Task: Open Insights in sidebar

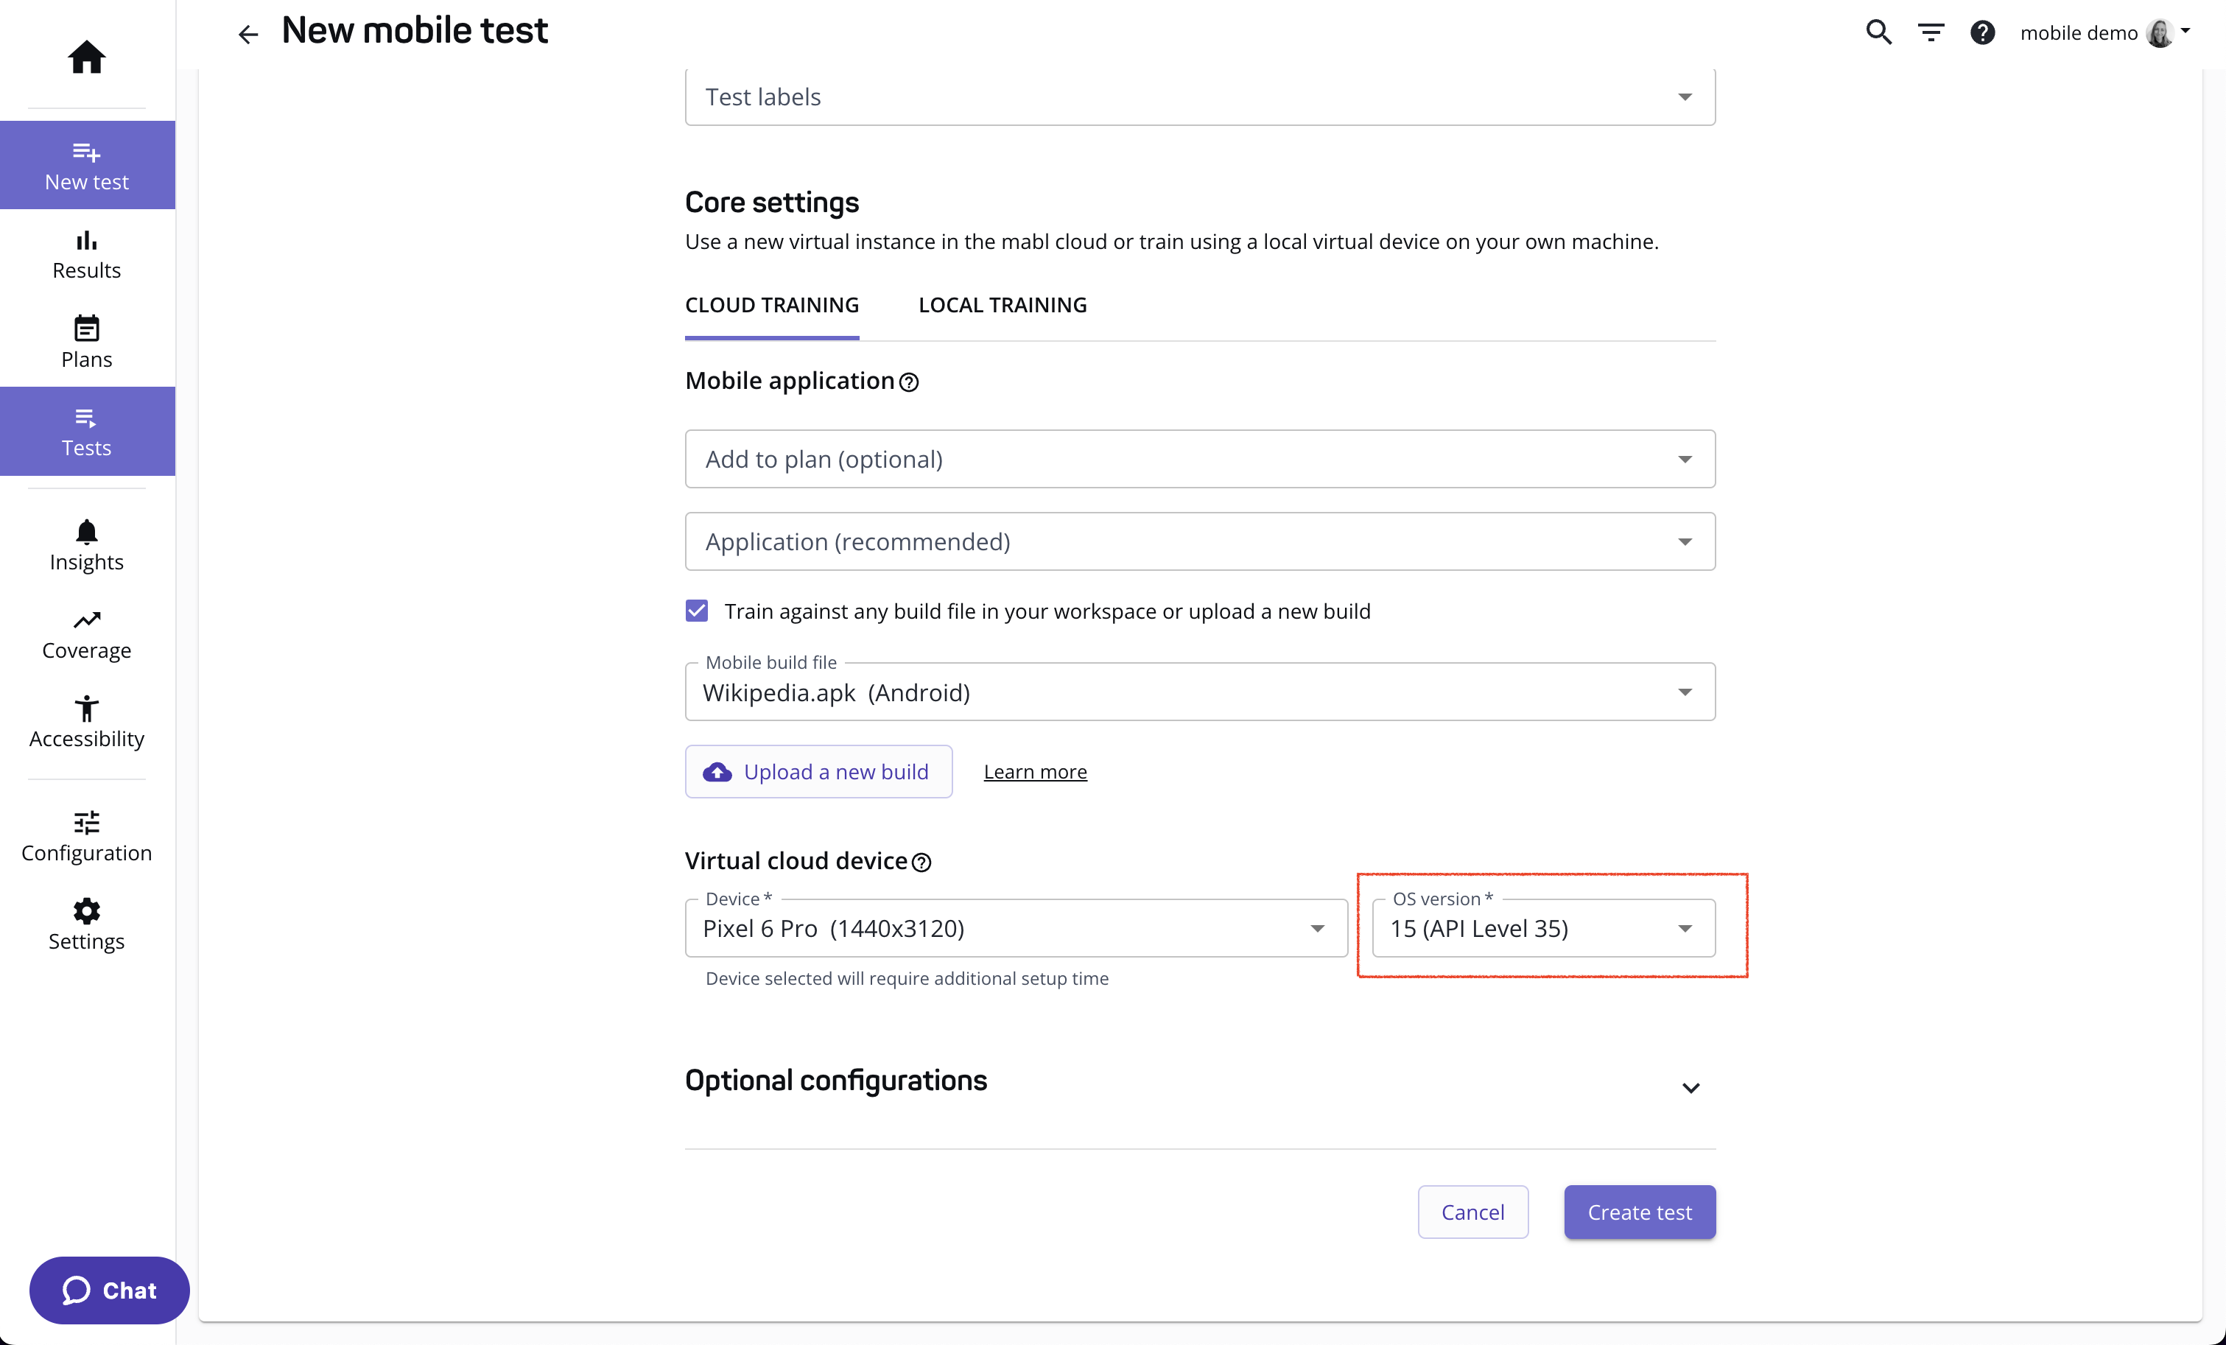Action: (x=87, y=546)
